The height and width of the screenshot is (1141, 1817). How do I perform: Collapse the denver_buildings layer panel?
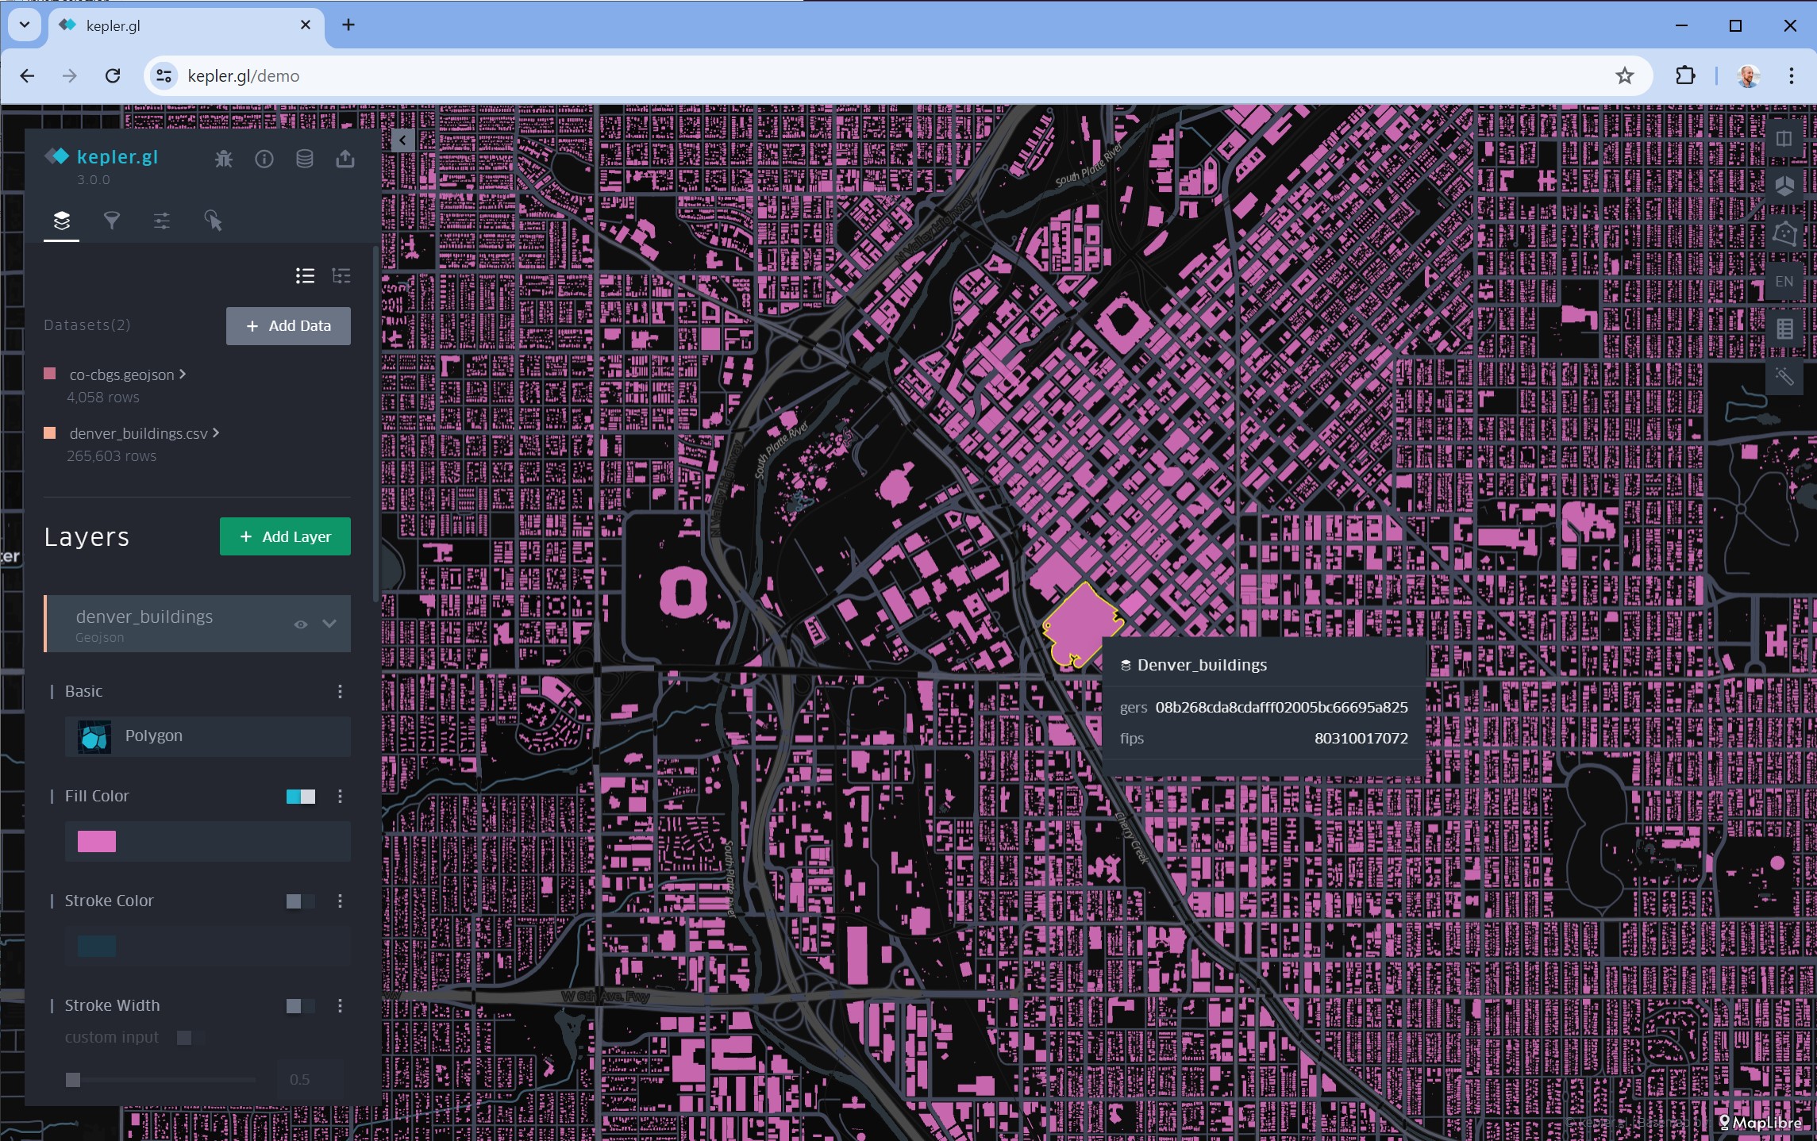[x=329, y=624]
